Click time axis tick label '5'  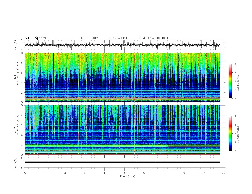124,173
